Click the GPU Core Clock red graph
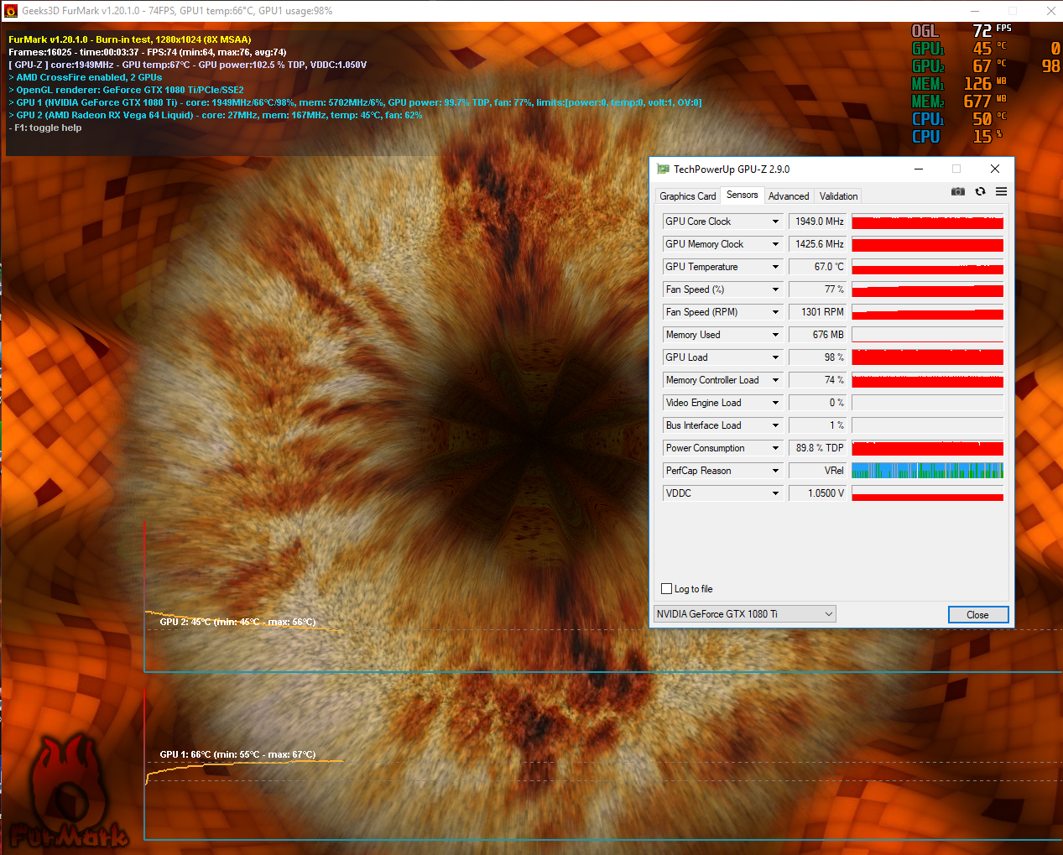This screenshot has height=855, width=1063. pyautogui.click(x=927, y=222)
